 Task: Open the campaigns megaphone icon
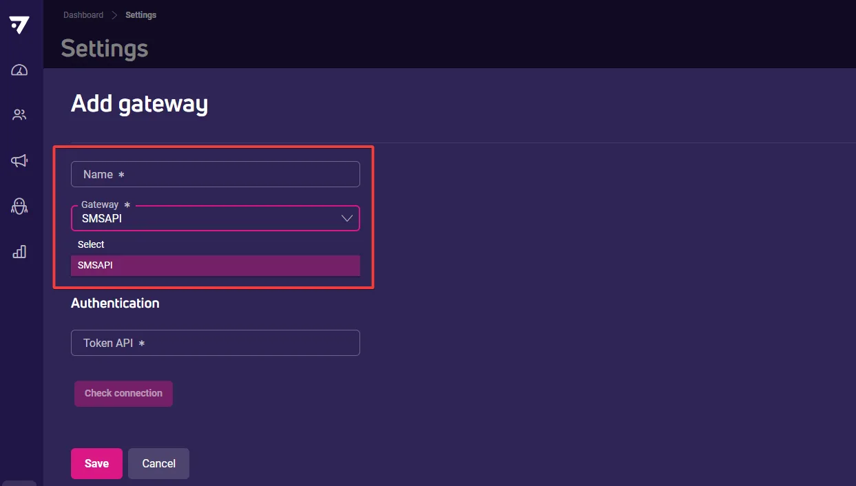[x=19, y=160]
